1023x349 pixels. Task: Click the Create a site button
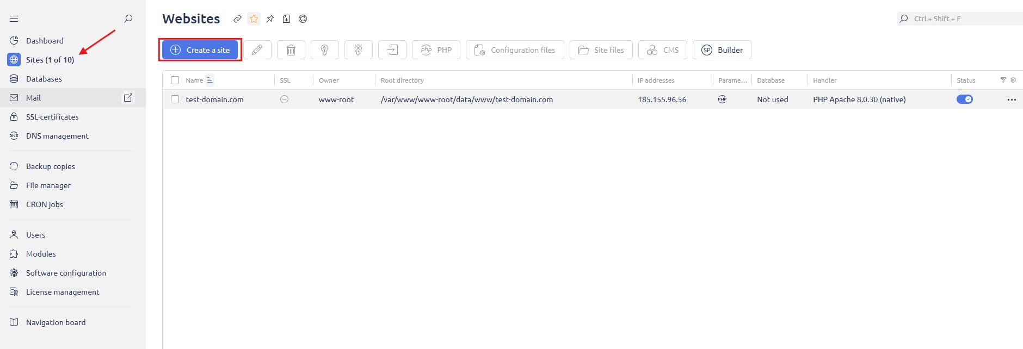point(200,50)
